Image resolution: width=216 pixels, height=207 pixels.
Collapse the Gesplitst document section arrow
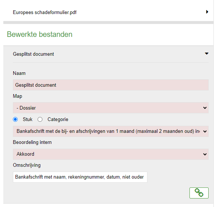click(206, 54)
